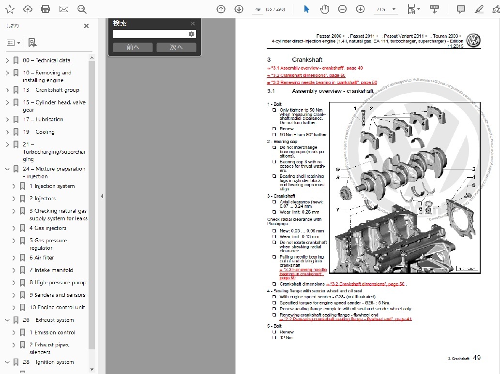Expand 21 – Turbocharging/supercharging bookmark
The height and width of the screenshot is (374, 500).
pyautogui.click(x=7, y=144)
